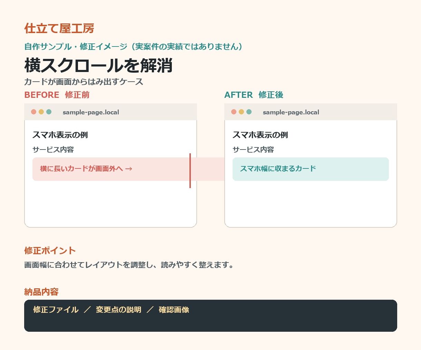421x350 pixels.
Task: Click 変更点の説明 in the dark bar
Action: 118,310
